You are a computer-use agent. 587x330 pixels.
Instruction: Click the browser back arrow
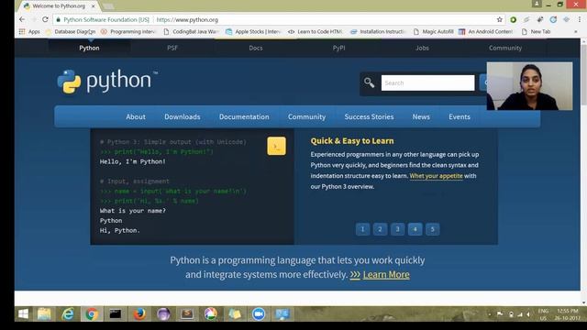[22, 19]
